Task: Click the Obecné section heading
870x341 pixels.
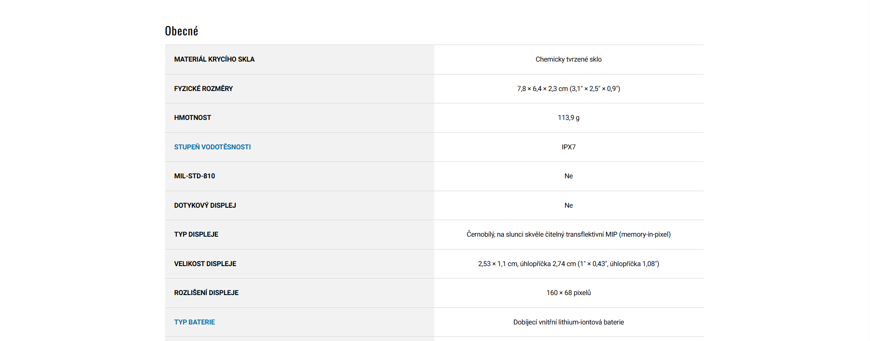Action: [181, 31]
